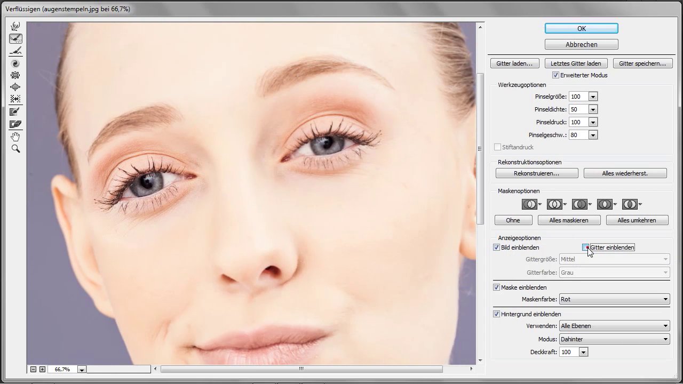683x384 pixels.
Task: Open the Maskenfarbe dropdown
Action: (614, 299)
